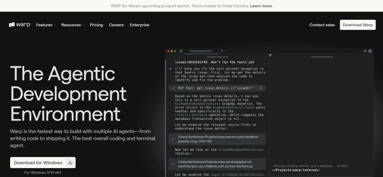Viewport: 383px width, 177px height.
Task: Click the download icon on Download for Windows
Action: [70, 162]
